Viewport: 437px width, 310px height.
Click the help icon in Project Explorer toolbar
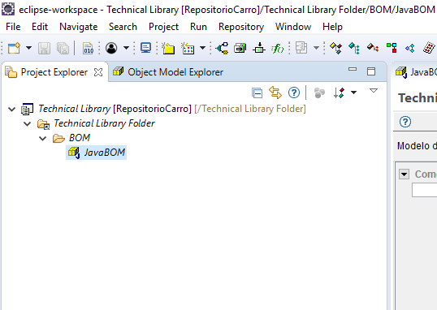294,93
